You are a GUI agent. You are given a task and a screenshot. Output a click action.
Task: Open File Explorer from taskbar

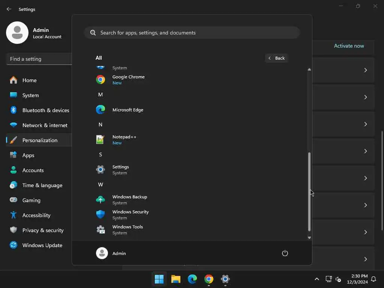pos(176,279)
